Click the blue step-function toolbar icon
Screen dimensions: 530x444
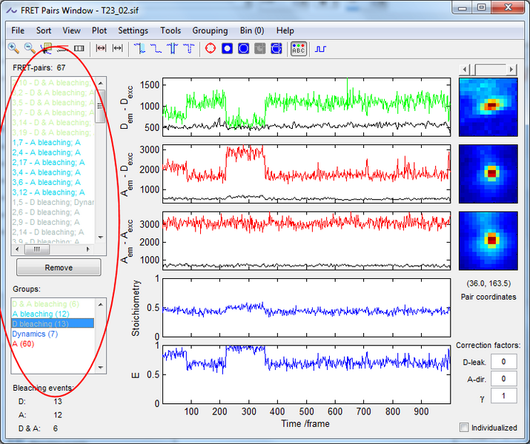coord(320,48)
